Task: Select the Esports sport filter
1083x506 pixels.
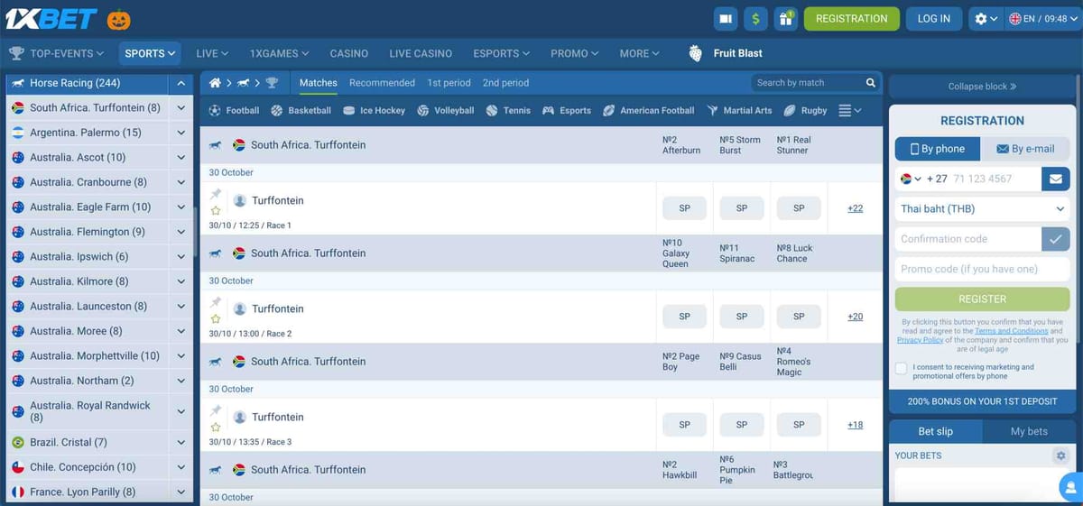Action: tap(567, 111)
